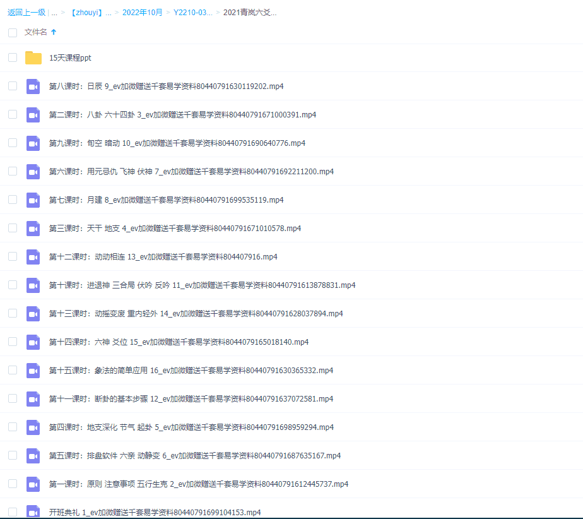Open 第一课时 原则 注意事项 五行生克 video file
This screenshot has height=519, width=583.
pos(198,484)
